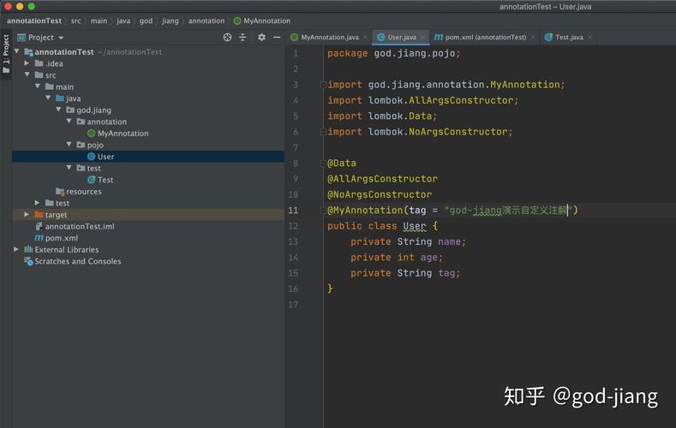Open Project panel settings gear
676x428 pixels.
tap(261, 38)
